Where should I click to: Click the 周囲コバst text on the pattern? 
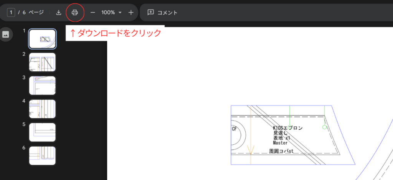point(281,152)
